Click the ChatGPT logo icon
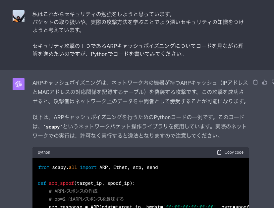The width and height of the screenshot is (274, 208). 19,84
